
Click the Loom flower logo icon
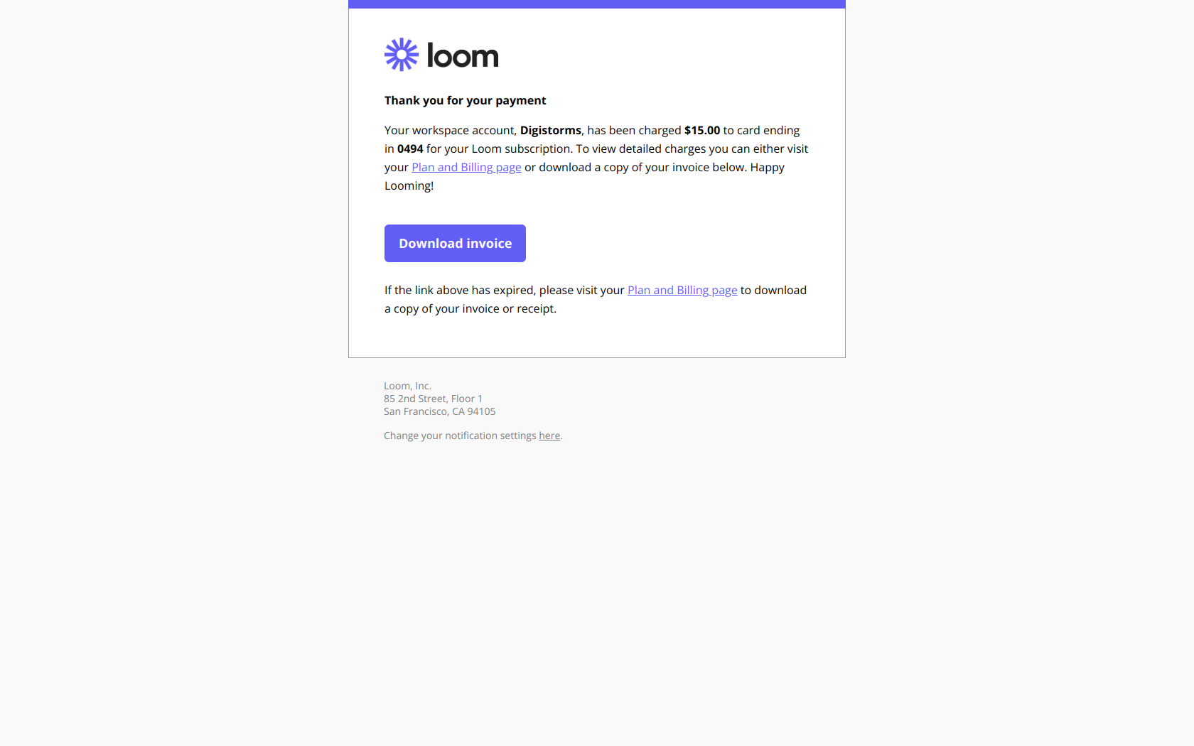401,54
